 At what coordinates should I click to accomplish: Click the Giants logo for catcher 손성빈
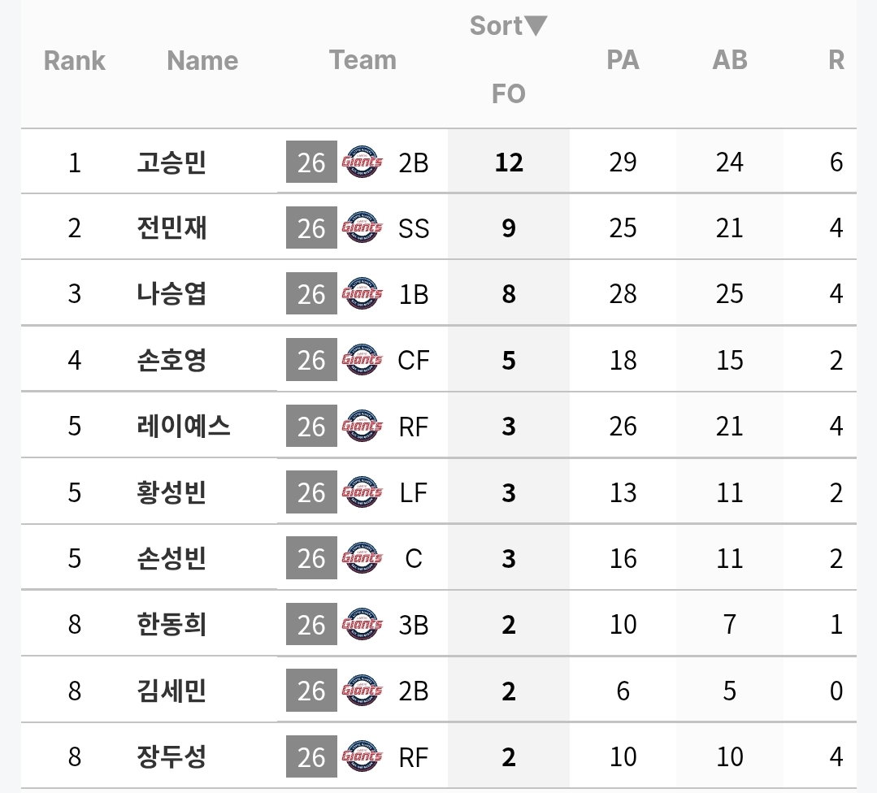coord(362,557)
